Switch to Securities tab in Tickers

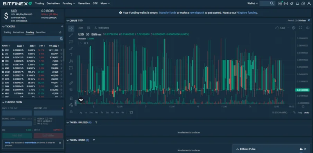coord(41,32)
